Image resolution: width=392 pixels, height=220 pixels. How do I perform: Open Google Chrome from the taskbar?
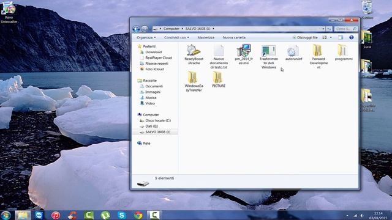[x=138, y=215]
